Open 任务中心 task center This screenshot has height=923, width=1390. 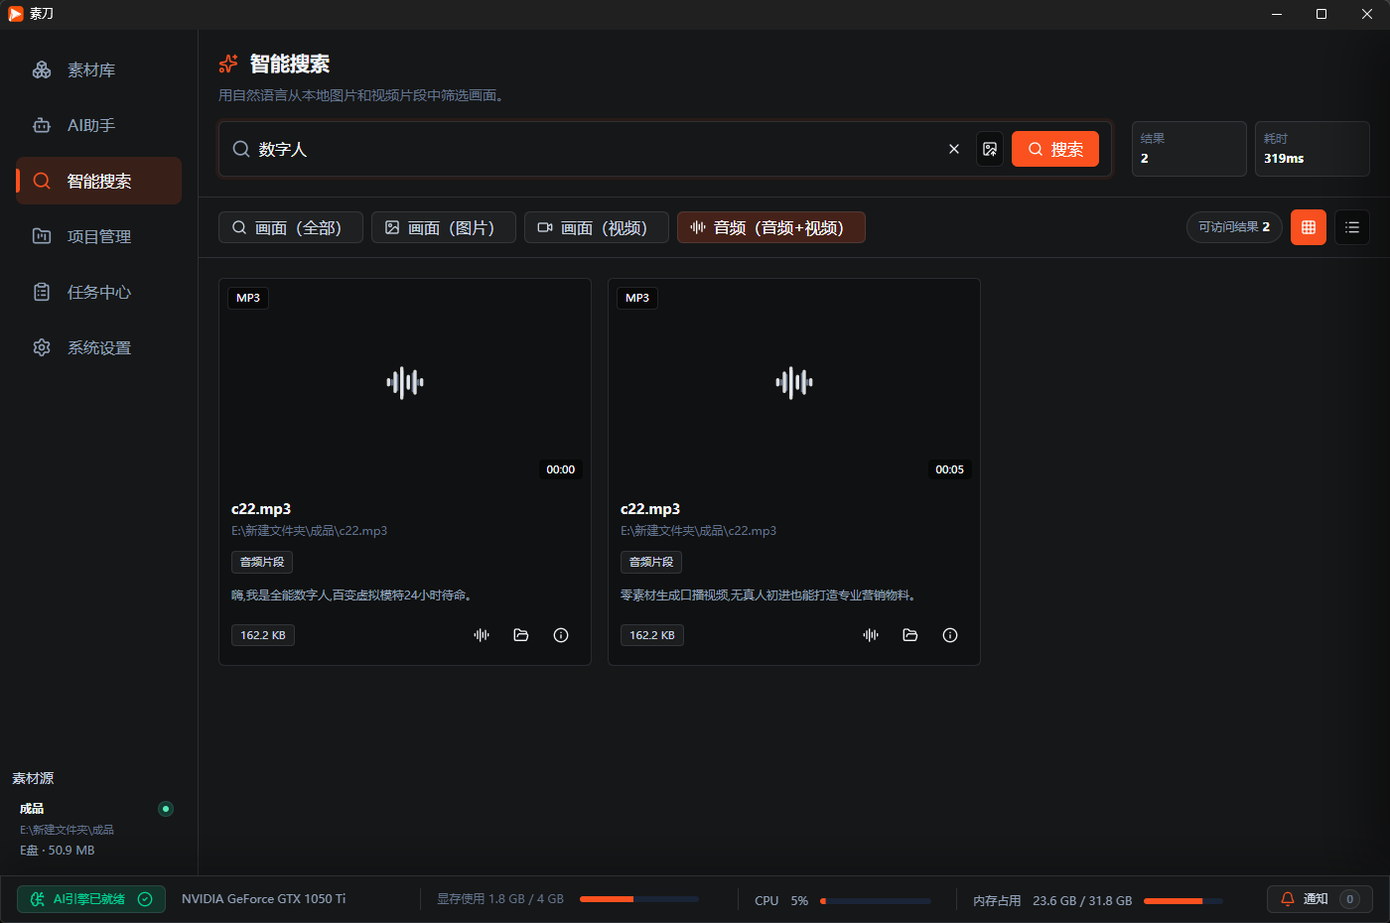pos(98,292)
